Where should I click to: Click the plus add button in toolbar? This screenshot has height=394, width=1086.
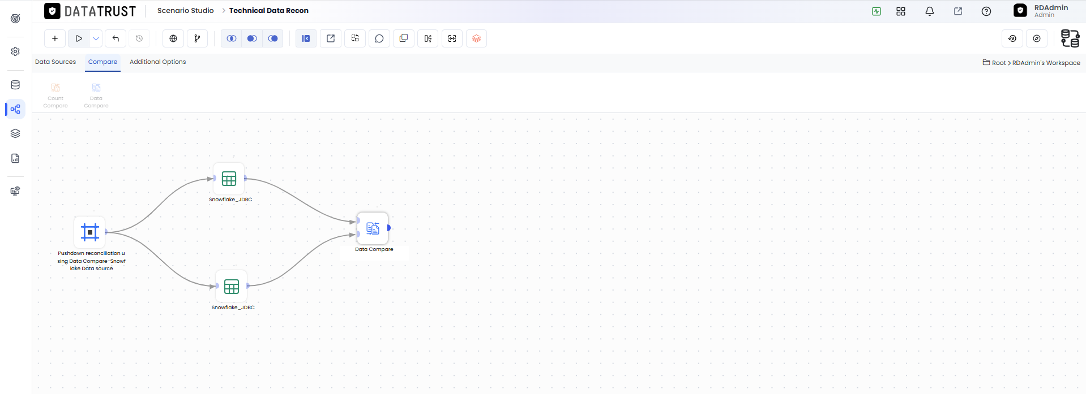[x=55, y=38]
